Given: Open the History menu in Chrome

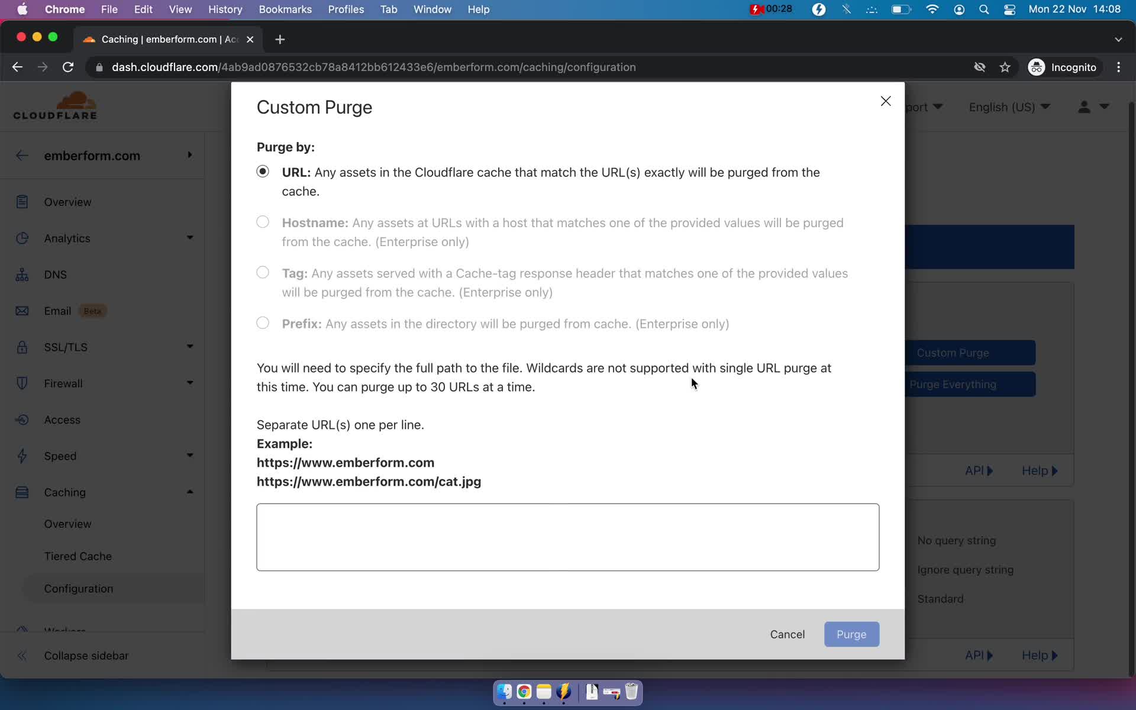Looking at the screenshot, I should pyautogui.click(x=225, y=9).
